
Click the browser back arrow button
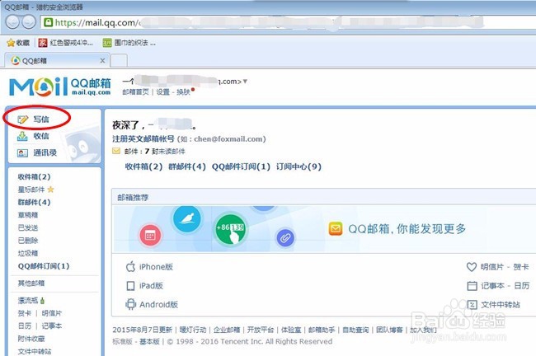[x=12, y=22]
